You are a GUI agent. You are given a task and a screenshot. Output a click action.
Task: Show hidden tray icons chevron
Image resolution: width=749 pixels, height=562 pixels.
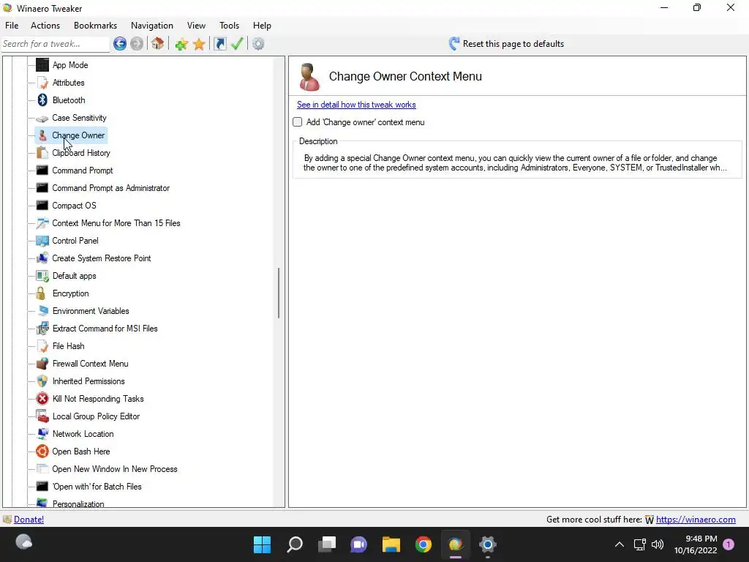tap(619, 544)
